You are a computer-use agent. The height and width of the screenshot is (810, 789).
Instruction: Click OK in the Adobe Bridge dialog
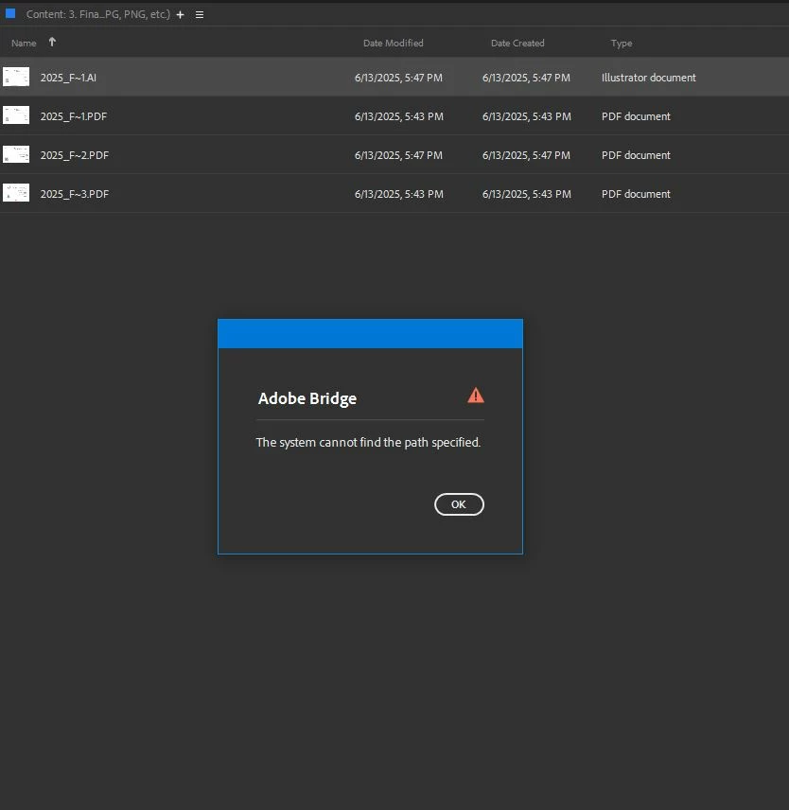click(459, 504)
